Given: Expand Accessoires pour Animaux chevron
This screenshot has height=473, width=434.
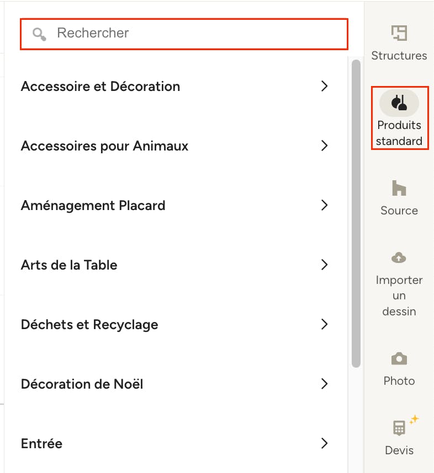Looking at the screenshot, I should click(324, 146).
